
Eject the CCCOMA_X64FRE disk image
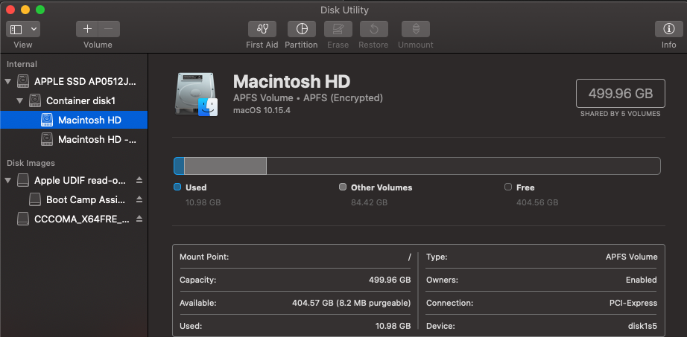click(139, 219)
